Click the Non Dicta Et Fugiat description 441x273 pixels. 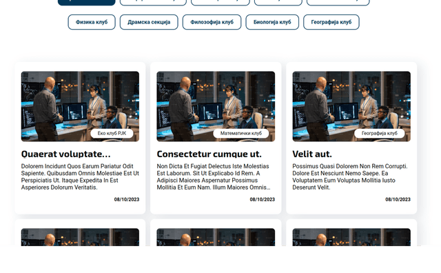[x=214, y=176]
